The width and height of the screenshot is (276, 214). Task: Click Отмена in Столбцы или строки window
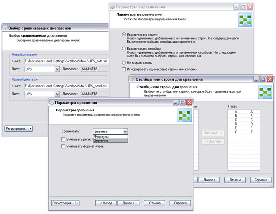click(235, 180)
